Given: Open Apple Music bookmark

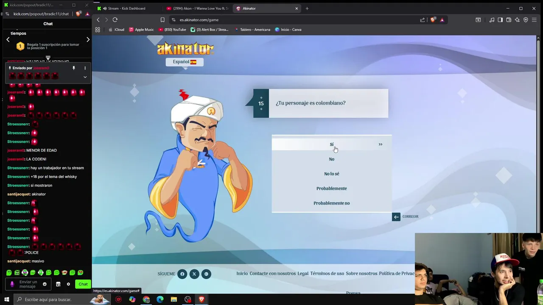Looking at the screenshot, I should click(x=141, y=30).
